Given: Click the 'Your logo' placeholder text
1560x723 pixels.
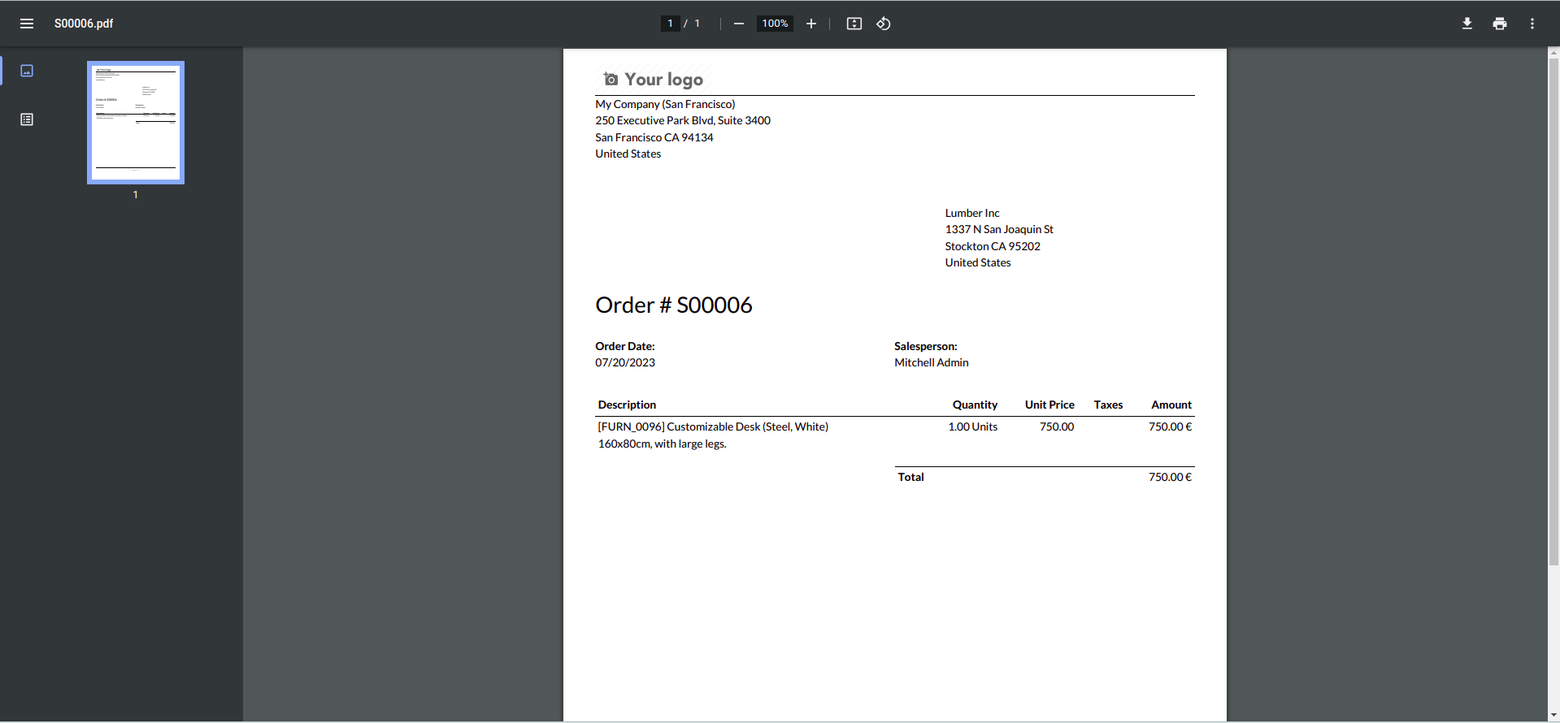Looking at the screenshot, I should coord(663,79).
